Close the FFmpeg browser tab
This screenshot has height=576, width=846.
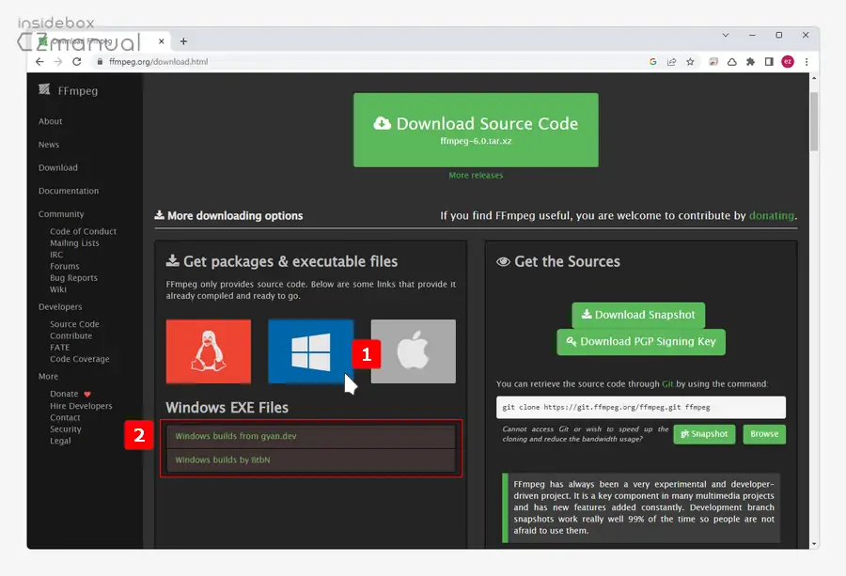162,41
